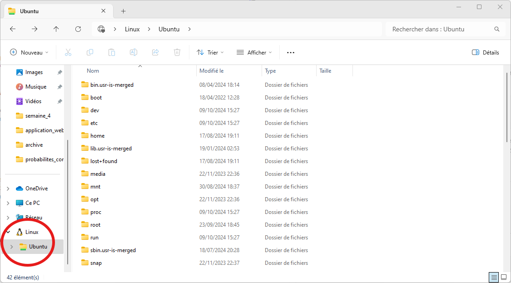Click Linux in the address breadcrumb
511x283 pixels.
pos(132,29)
